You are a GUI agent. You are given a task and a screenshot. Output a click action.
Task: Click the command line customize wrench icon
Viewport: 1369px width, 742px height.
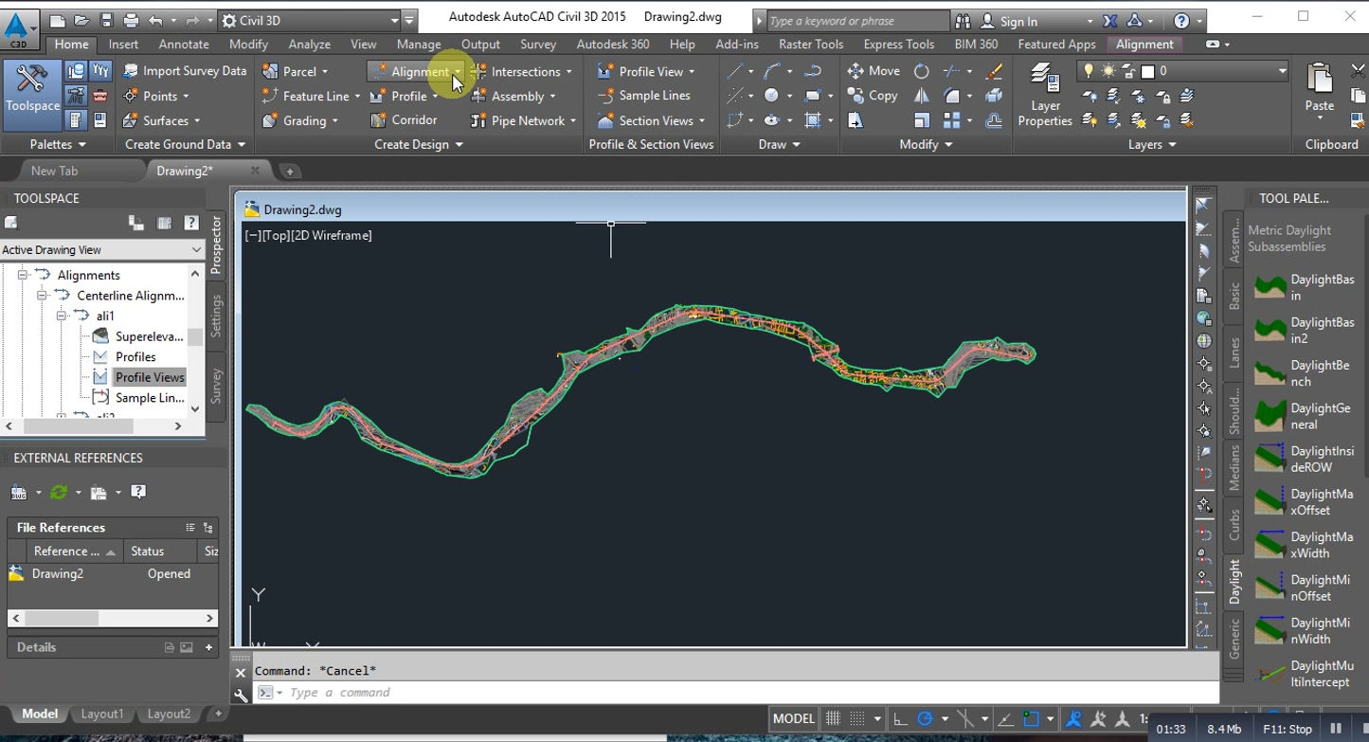(241, 694)
